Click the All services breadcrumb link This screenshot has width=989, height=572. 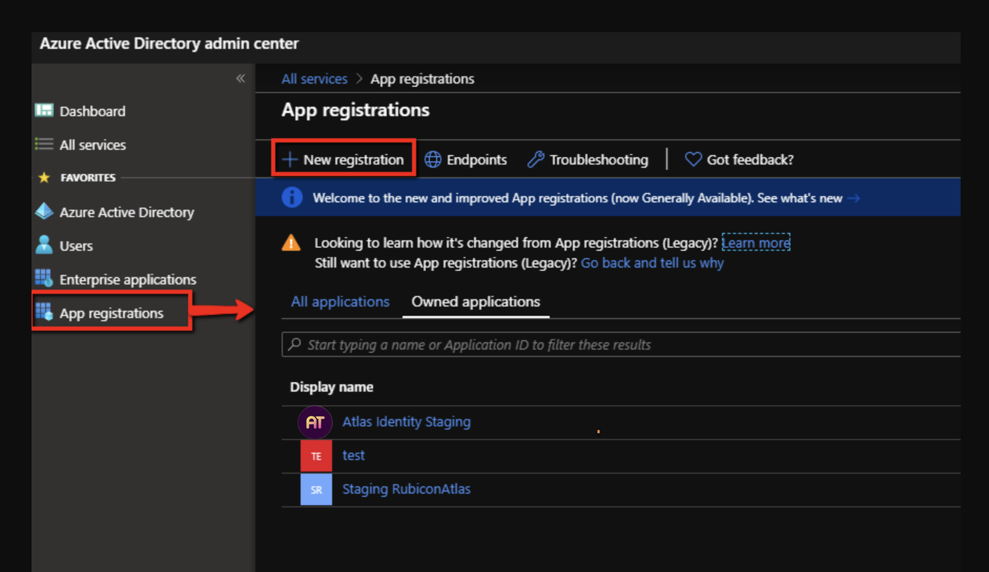314,79
